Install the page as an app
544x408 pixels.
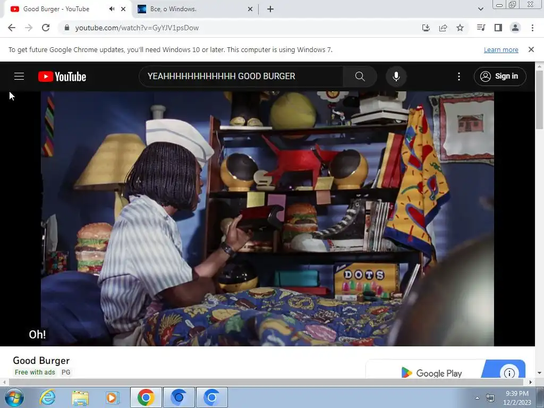pyautogui.click(x=426, y=28)
